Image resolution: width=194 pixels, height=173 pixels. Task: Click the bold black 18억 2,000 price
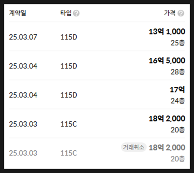167,118
